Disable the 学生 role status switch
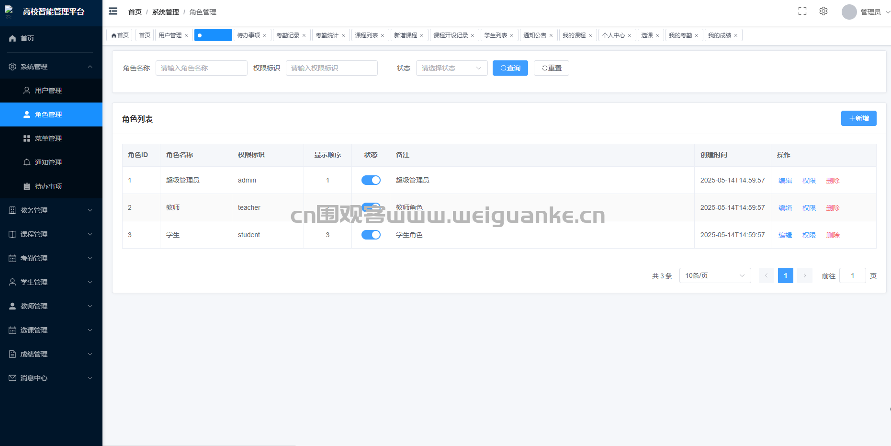 pyautogui.click(x=371, y=235)
